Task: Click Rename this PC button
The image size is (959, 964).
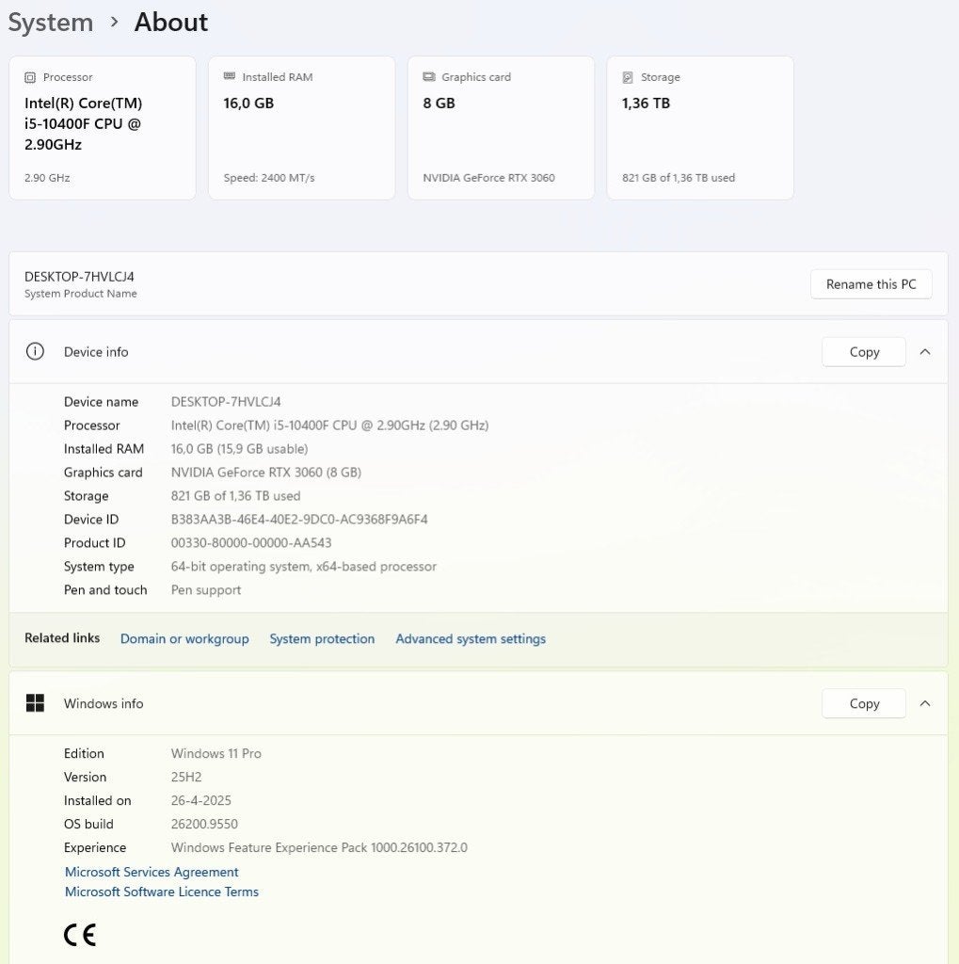Action: coord(871,284)
